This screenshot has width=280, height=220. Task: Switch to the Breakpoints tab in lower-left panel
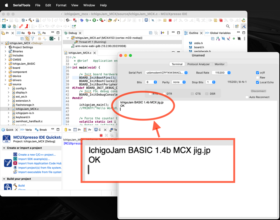(x=41, y=130)
